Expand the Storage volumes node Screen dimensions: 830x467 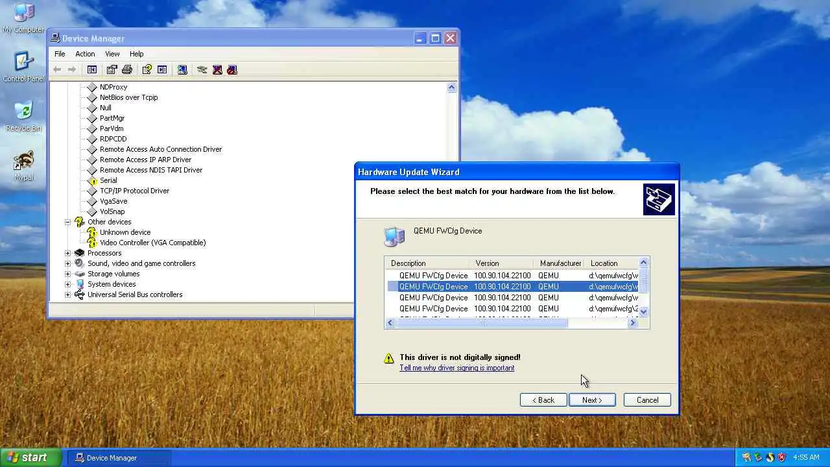67,274
